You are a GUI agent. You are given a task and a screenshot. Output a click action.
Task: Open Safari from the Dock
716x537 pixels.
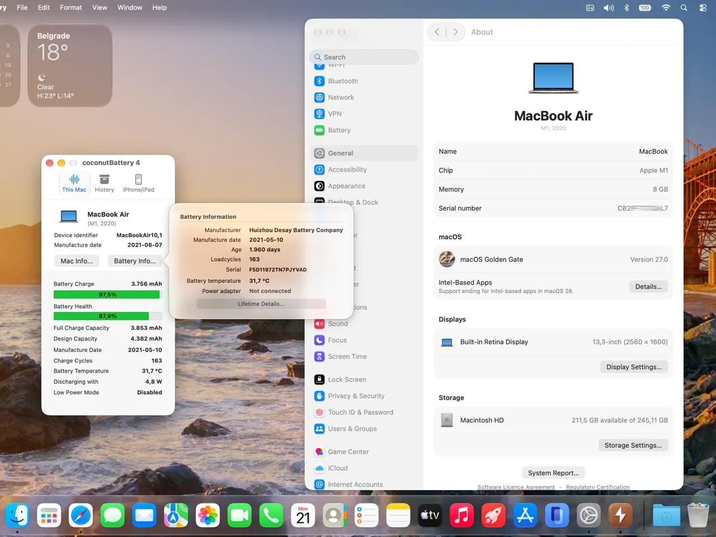click(81, 515)
